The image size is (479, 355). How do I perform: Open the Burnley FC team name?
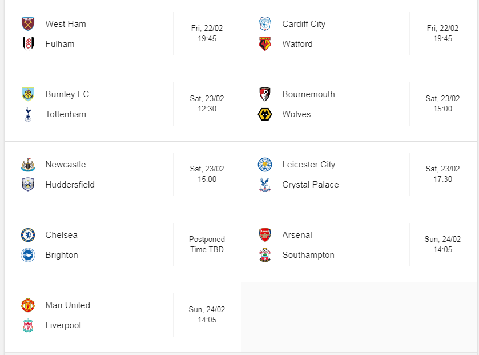(67, 94)
